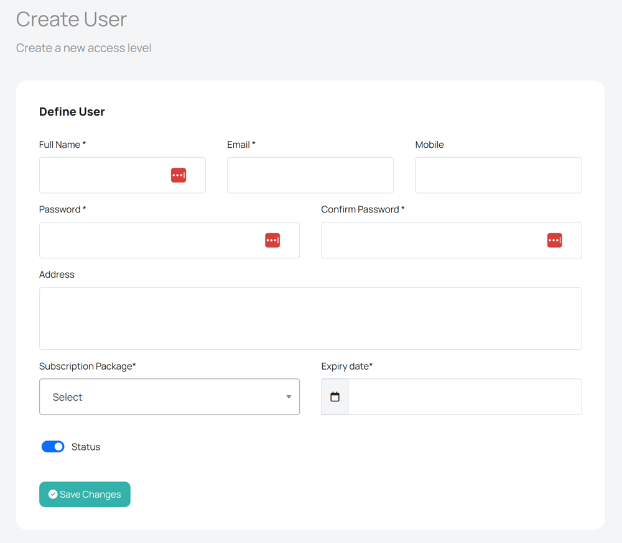Click the checkmark icon on Save Changes
622x543 pixels.
(53, 495)
